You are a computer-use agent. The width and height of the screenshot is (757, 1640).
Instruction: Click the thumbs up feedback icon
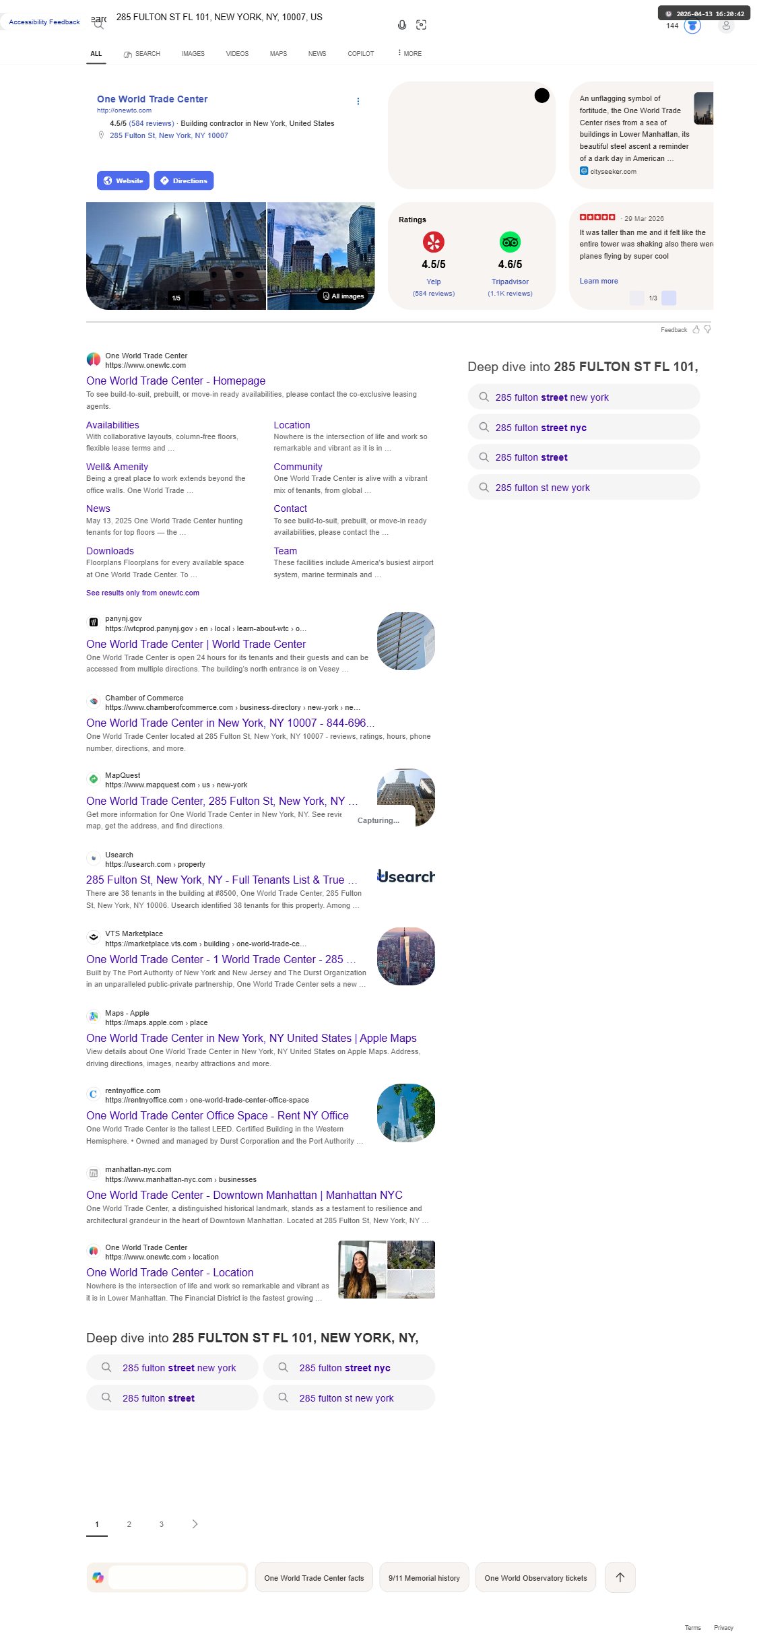click(x=696, y=329)
